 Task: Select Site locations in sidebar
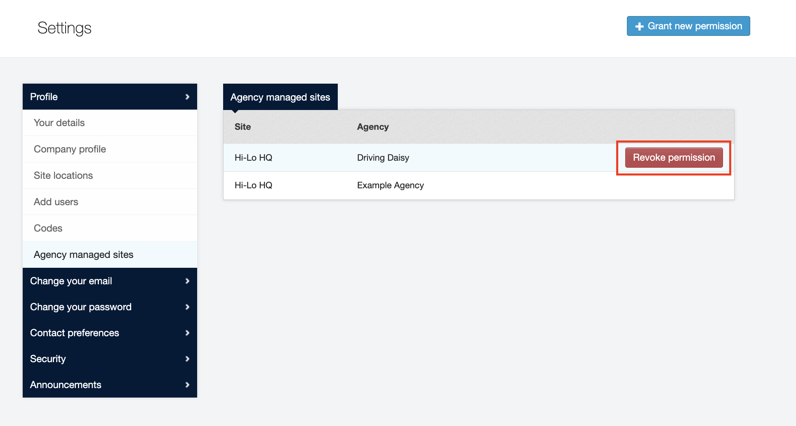click(x=63, y=176)
